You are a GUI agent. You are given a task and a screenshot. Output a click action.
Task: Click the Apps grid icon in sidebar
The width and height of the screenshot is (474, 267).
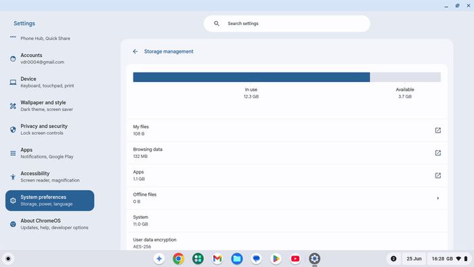pos(13,153)
